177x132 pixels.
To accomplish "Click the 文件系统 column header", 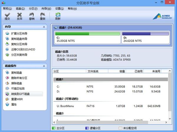I will pos(97,71).
